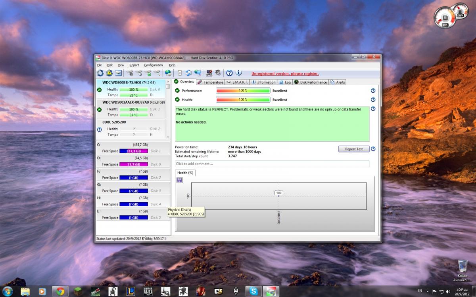Click the help icon beside Repeat Test

pyautogui.click(x=373, y=149)
